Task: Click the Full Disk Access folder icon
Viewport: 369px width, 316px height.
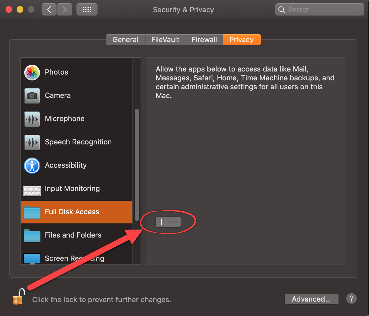Action: 32,212
